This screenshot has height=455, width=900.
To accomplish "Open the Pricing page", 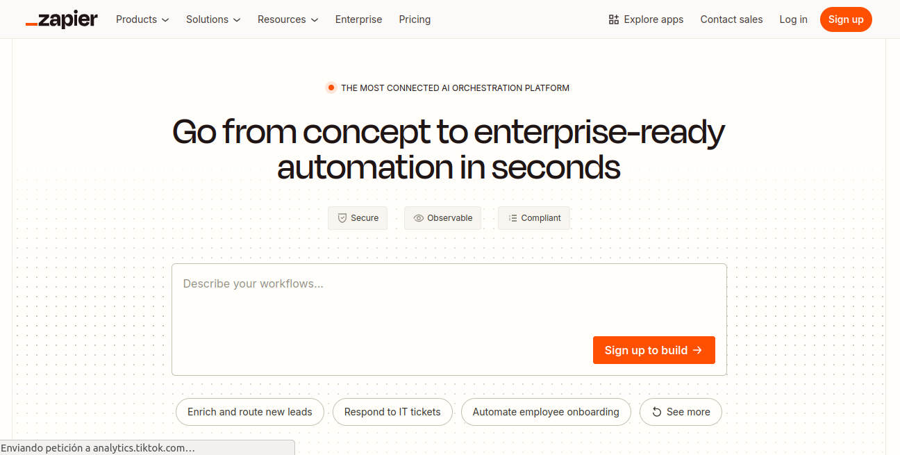I will pyautogui.click(x=415, y=19).
